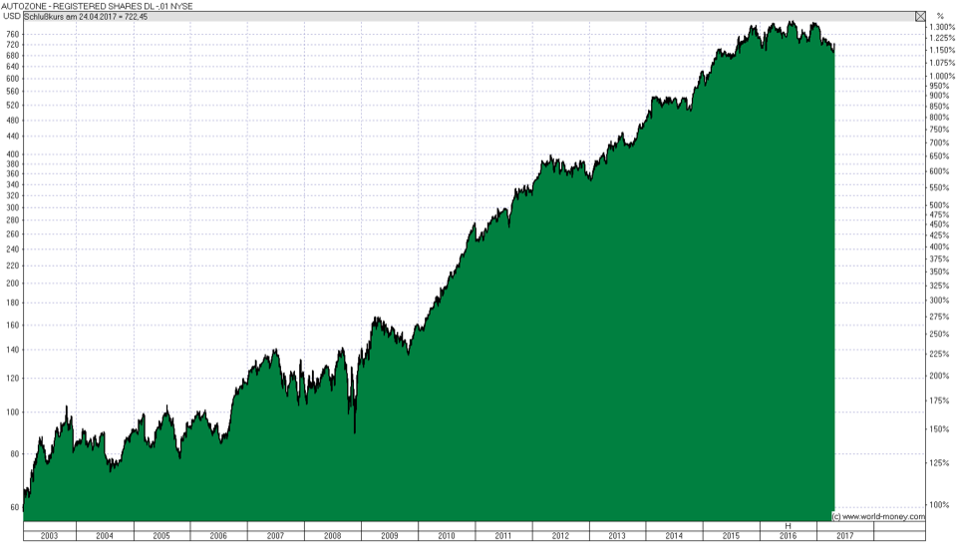Close the chart info bar with the X icon
957x543 pixels.
pos(920,17)
